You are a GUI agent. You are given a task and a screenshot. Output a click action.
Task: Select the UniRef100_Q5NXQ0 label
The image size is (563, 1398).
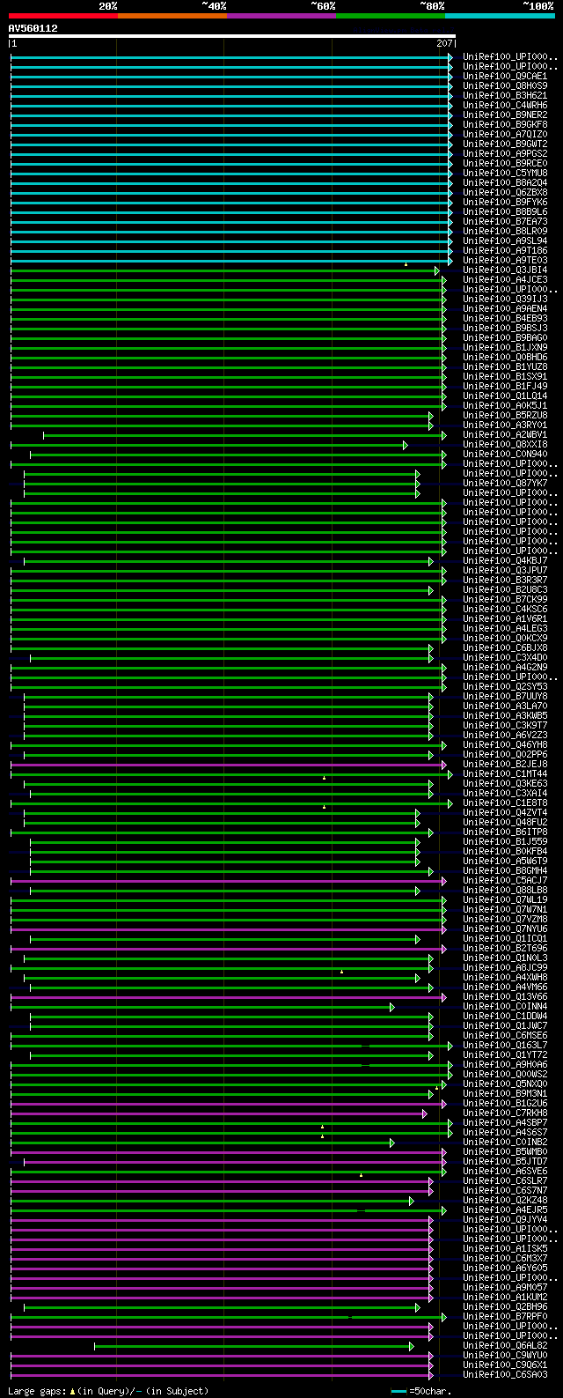[x=505, y=1084]
